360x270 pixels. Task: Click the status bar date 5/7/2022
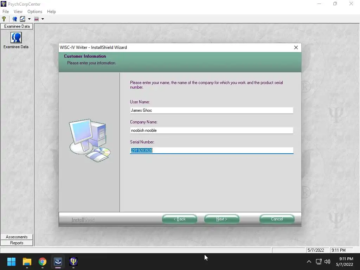point(316,250)
